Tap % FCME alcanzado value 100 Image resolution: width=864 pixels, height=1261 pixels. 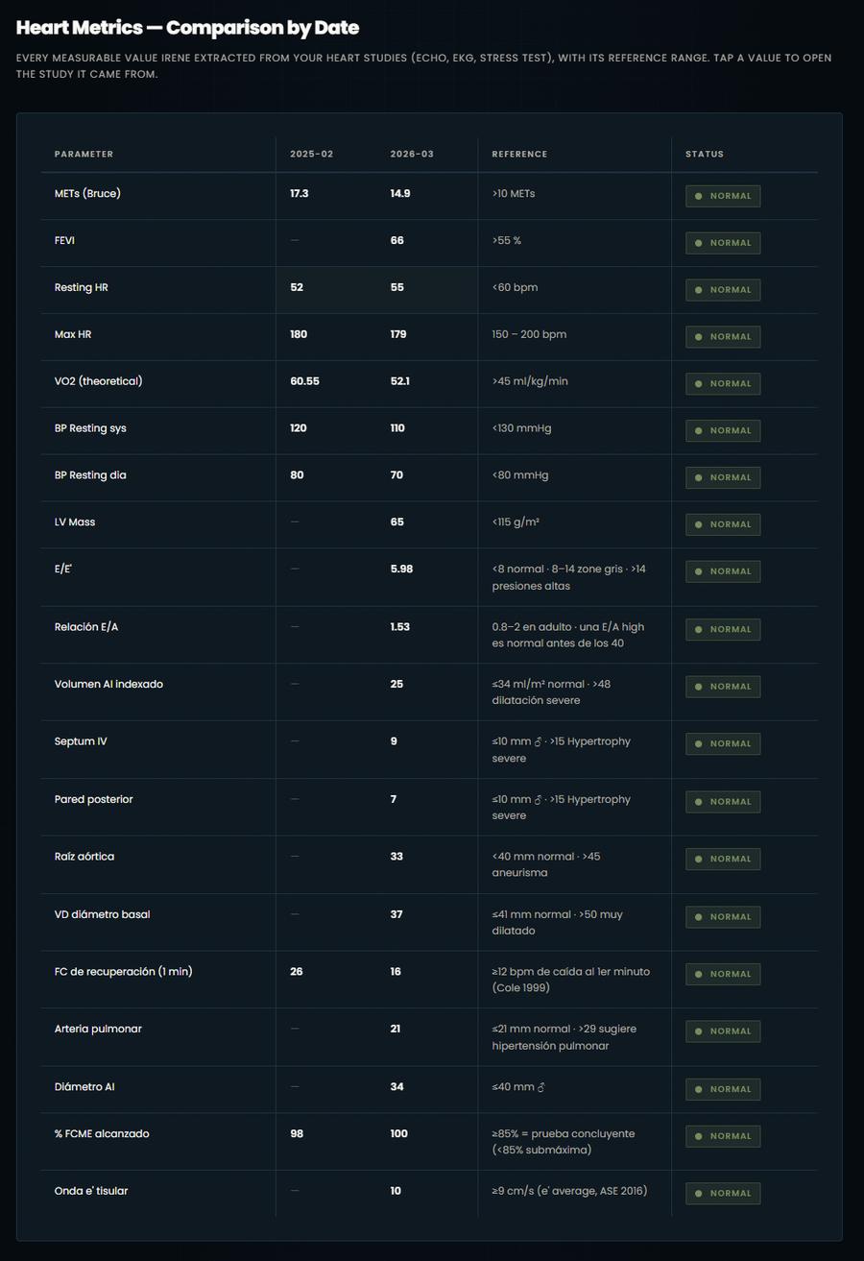398,1135
